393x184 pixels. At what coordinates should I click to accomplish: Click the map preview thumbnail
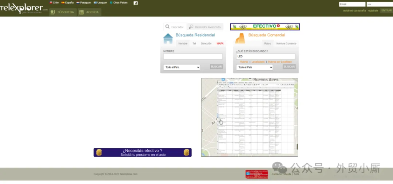(249, 117)
